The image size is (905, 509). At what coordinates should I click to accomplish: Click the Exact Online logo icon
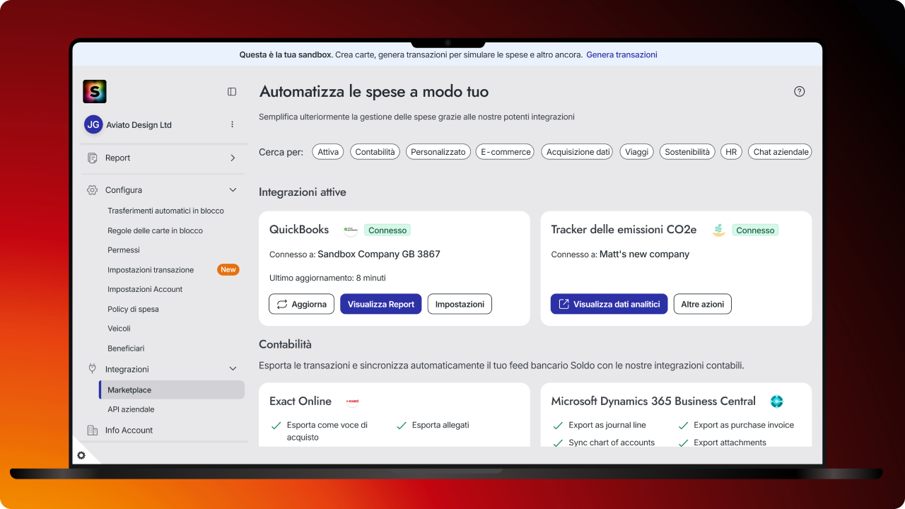pyautogui.click(x=352, y=401)
